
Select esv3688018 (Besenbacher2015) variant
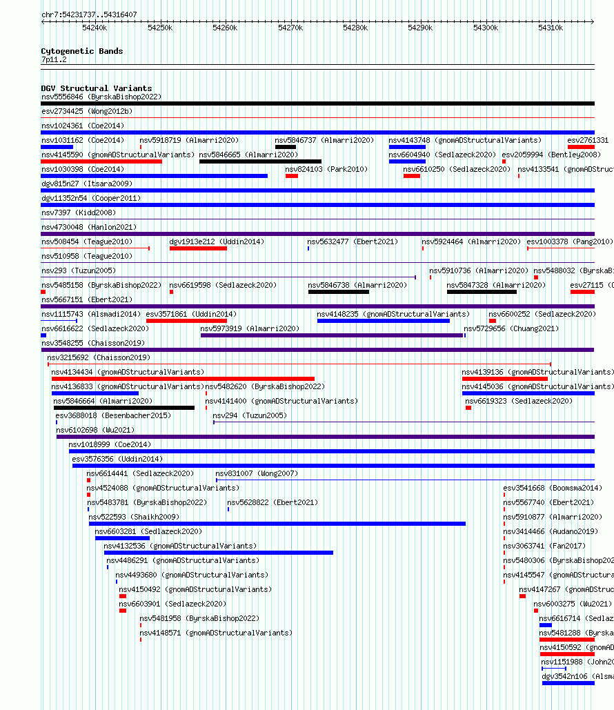click(113, 415)
